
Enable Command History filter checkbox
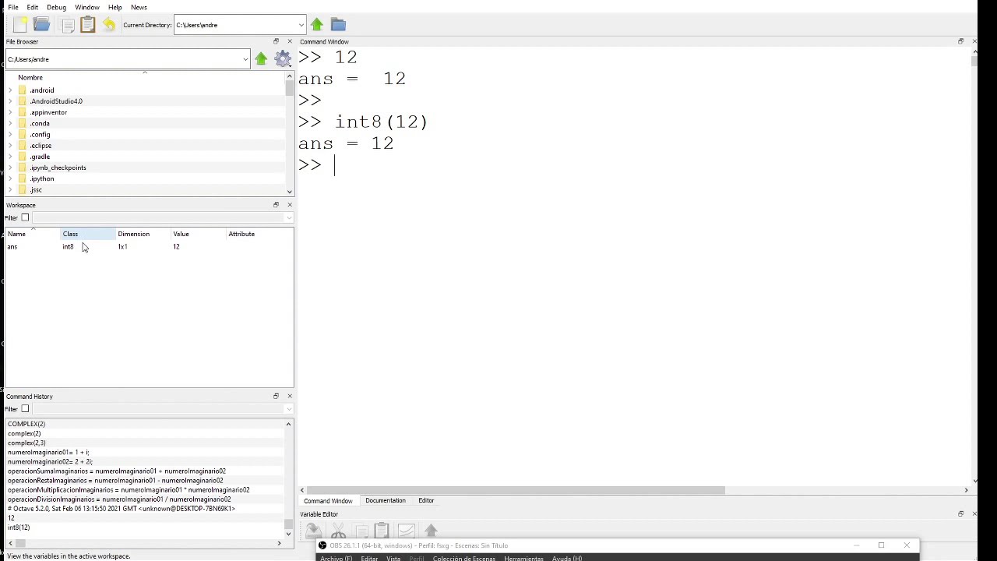tap(25, 408)
